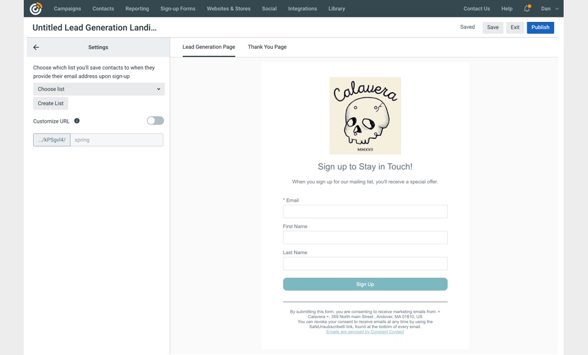Click the Publish button
This screenshot has height=355, width=588.
(x=540, y=28)
